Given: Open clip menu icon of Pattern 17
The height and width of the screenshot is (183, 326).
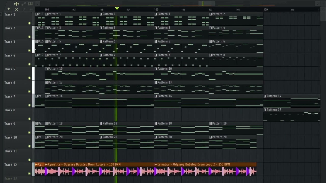Looking at the screenshot, I should (265, 110).
